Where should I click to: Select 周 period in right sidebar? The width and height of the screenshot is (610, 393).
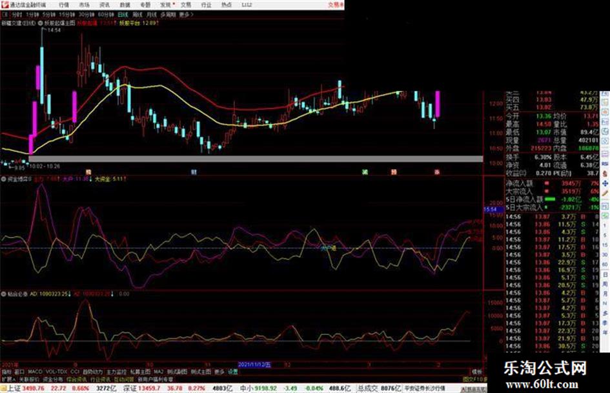point(605,285)
